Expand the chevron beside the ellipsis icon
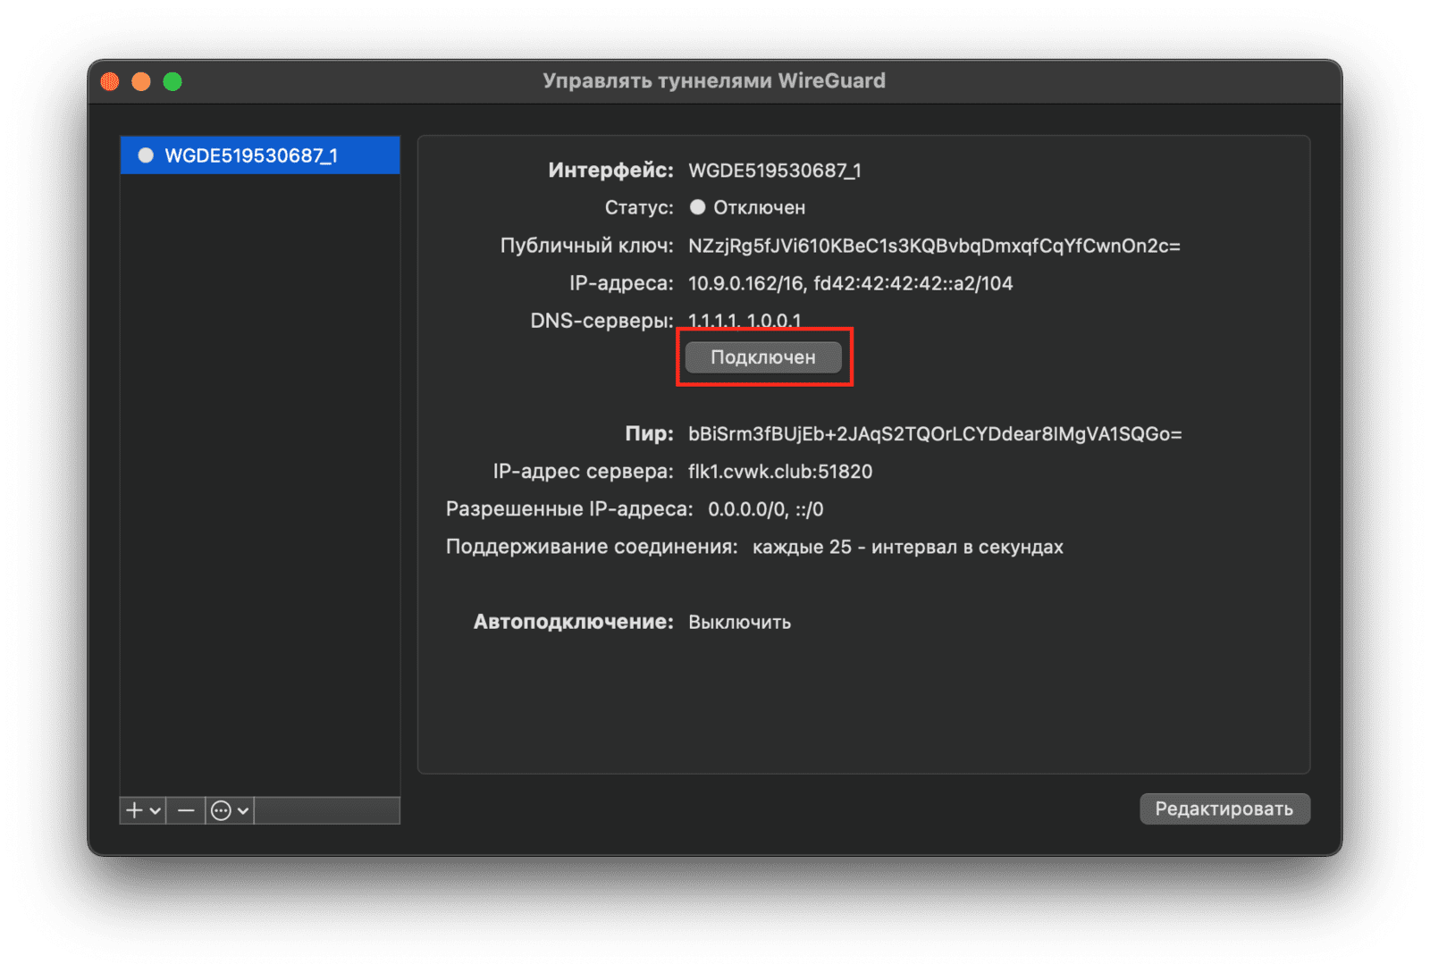 (243, 811)
